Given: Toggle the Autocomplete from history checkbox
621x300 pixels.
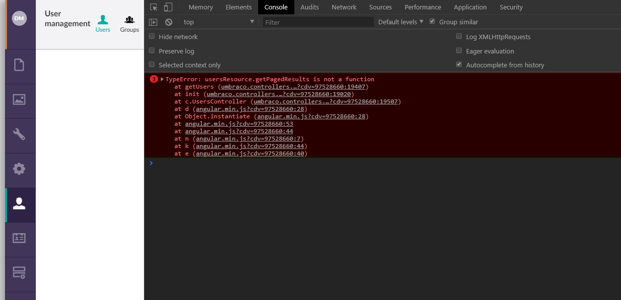Looking at the screenshot, I should (459, 65).
